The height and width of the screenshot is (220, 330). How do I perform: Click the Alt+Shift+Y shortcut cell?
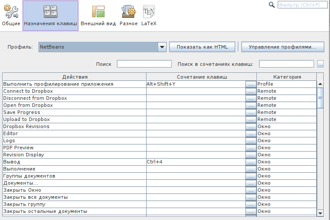196,84
